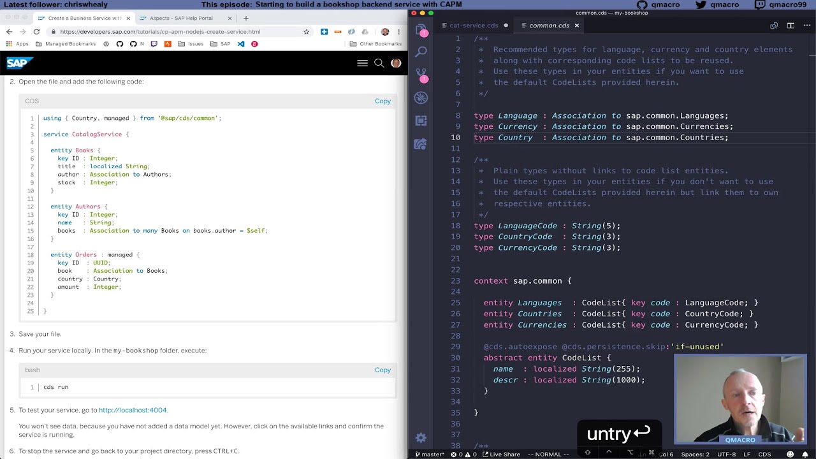Split the VS Code editor right
Viewport: 816px width, 459px height.
(790, 25)
